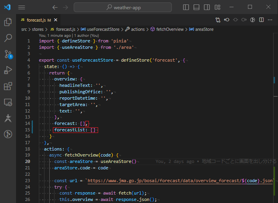Image resolution: width=278 pixels, height=203 pixels.
Task: Open Run and Debug view
Action: click(8, 70)
